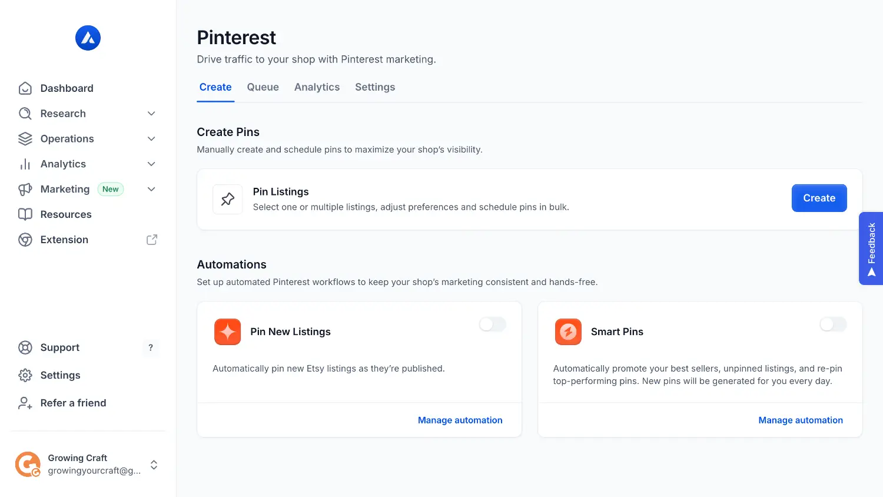Expand the Operations menu chevron

pos(151,139)
